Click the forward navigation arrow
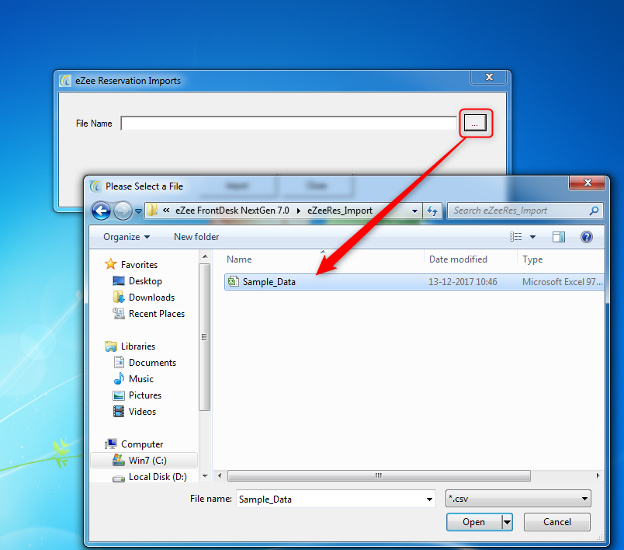Image resolution: width=624 pixels, height=550 pixels. (x=123, y=211)
